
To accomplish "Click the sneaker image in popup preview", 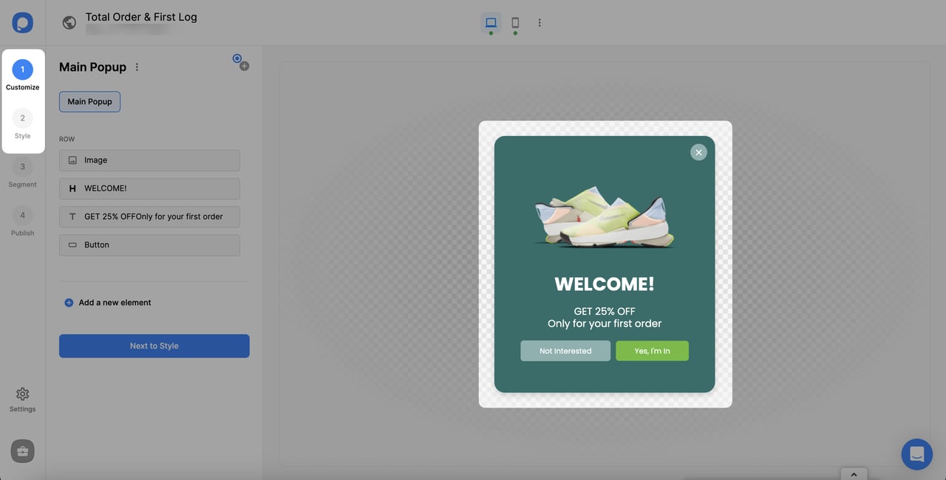I will [605, 216].
